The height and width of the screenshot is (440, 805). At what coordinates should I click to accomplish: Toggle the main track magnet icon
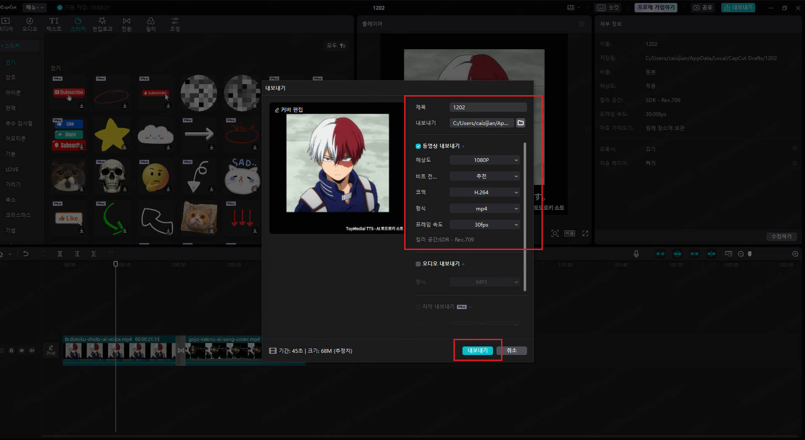[660, 254]
